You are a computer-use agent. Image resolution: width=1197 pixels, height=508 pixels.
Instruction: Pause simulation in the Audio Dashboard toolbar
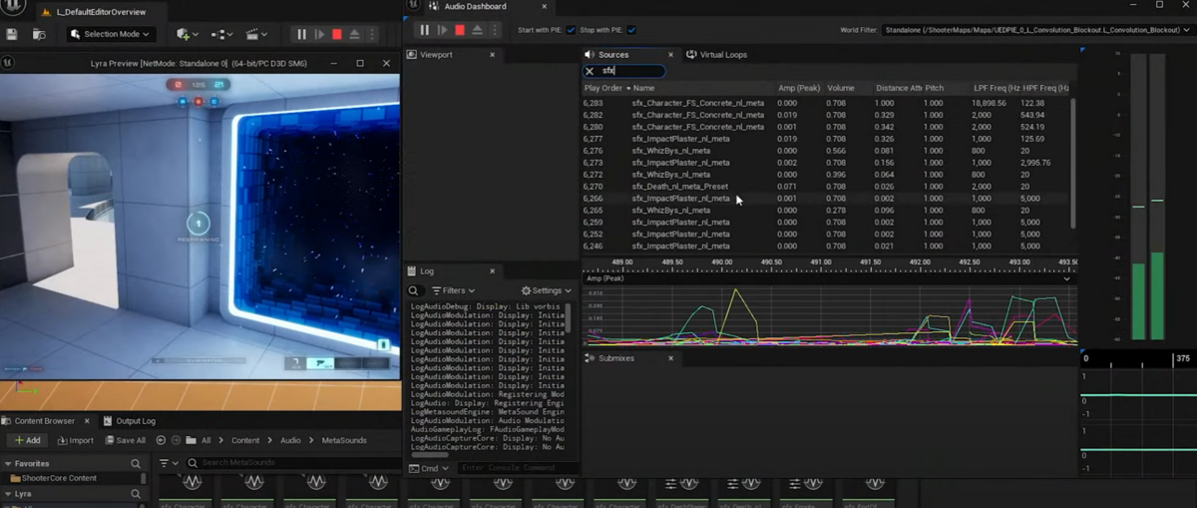click(425, 30)
